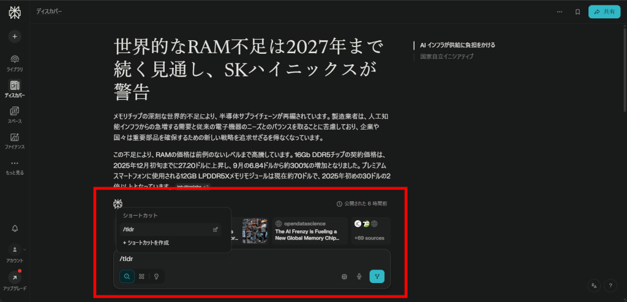This screenshot has height=302, width=627.
Task: Click the microphone dictation icon
Action: pos(359,276)
